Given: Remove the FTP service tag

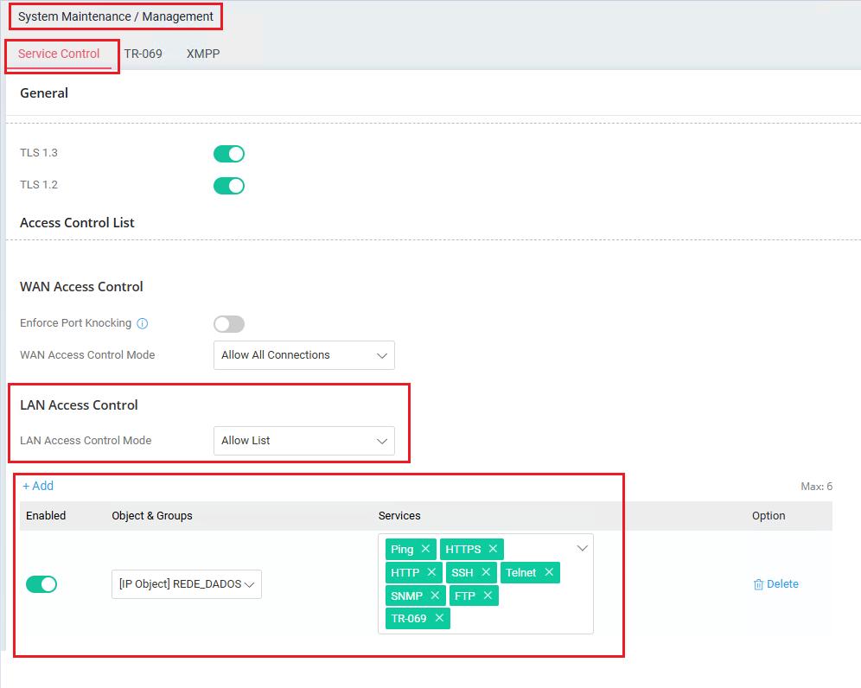Looking at the screenshot, I should click(x=488, y=596).
